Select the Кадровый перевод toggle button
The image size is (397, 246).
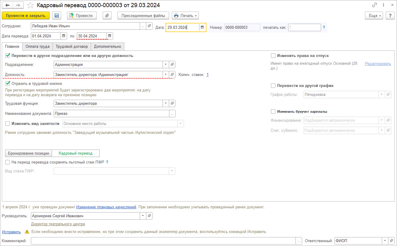pyautogui.click(x=76, y=153)
